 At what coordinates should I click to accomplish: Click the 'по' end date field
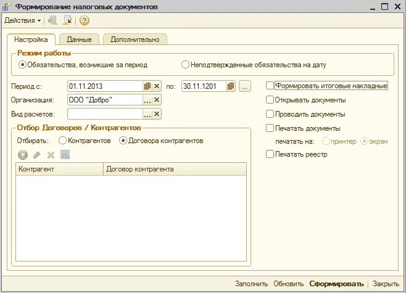tap(204, 86)
